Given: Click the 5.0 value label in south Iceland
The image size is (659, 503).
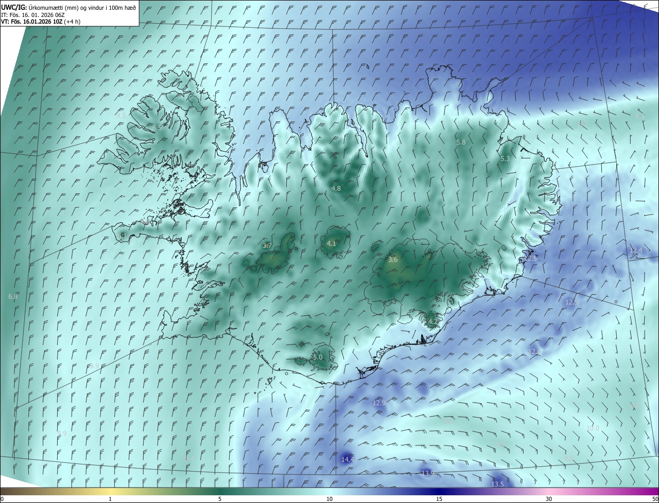Looking at the screenshot, I should point(317,357).
